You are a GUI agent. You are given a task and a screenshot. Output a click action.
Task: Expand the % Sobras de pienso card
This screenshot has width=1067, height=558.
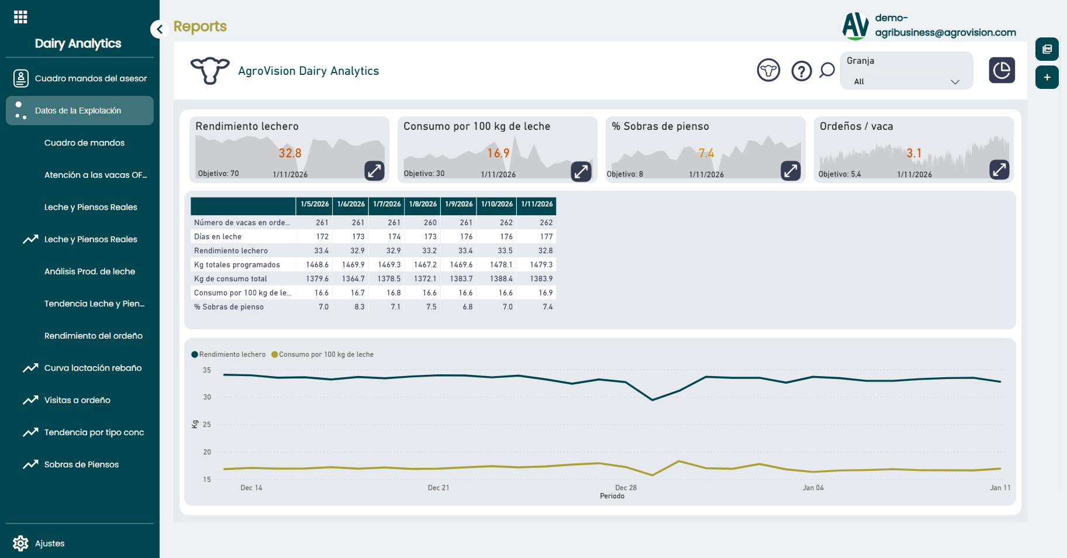790,171
